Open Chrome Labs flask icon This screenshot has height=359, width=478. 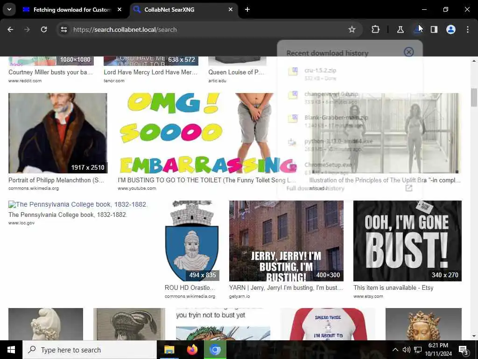pyautogui.click(x=400, y=29)
